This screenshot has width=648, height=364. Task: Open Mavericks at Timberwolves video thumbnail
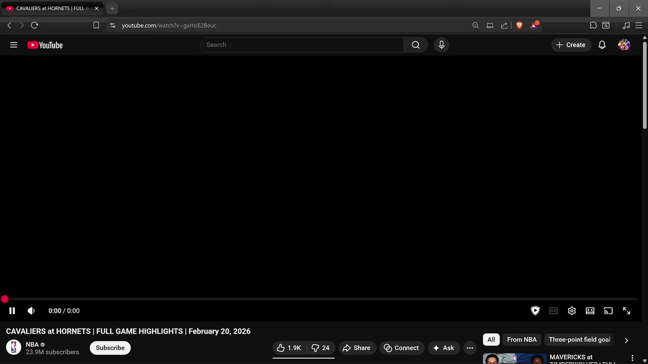point(515,358)
